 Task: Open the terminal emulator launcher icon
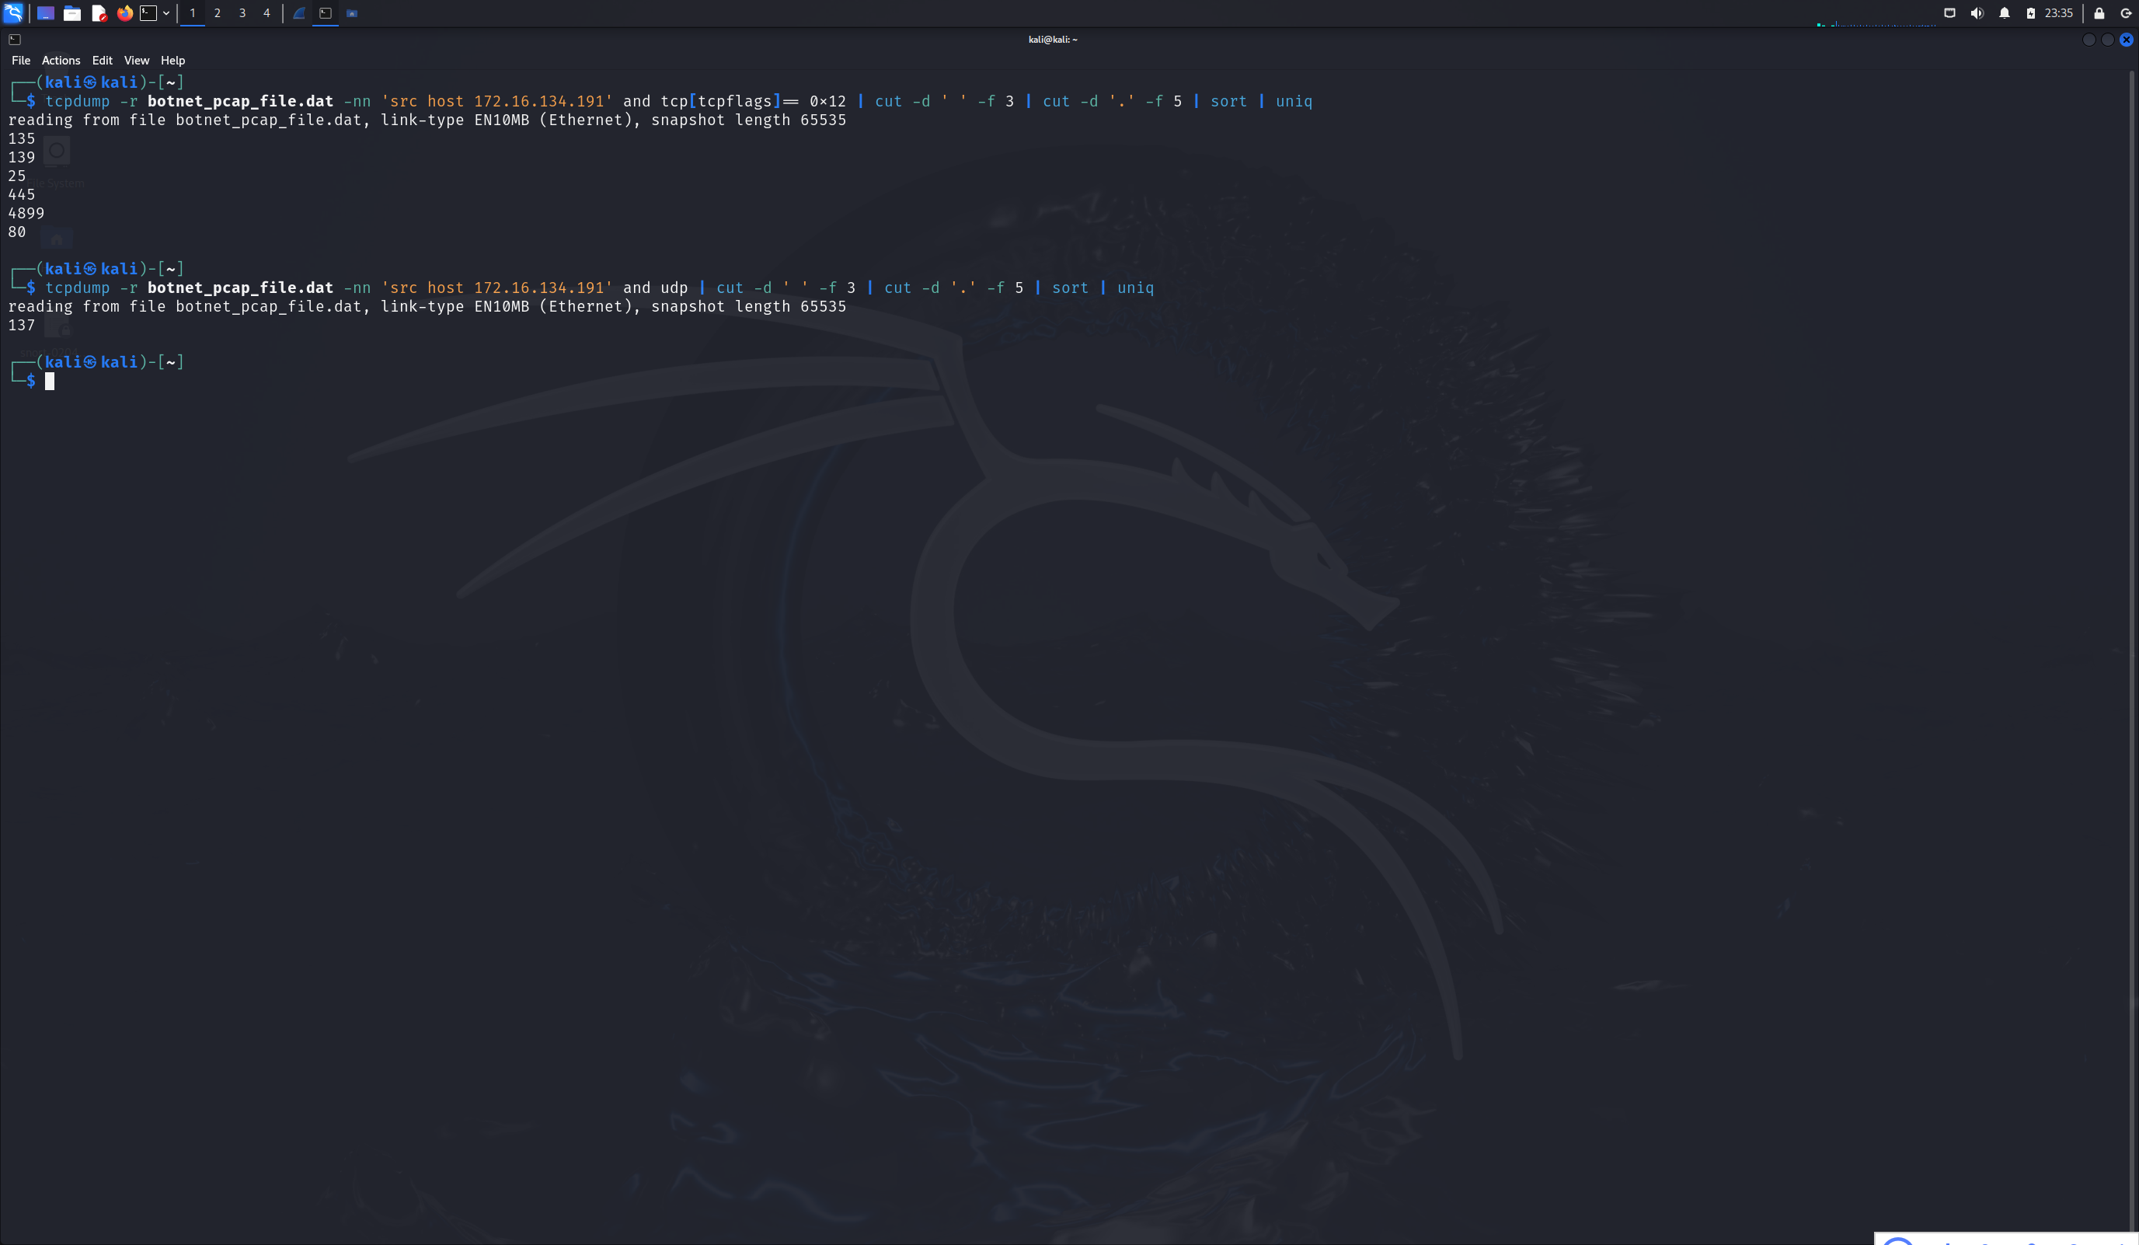click(x=148, y=12)
